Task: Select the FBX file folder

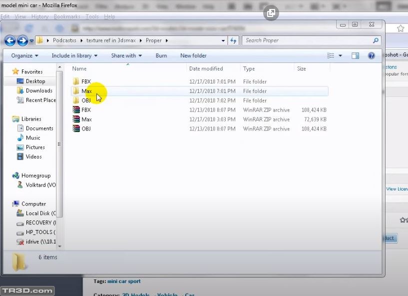Action: (86, 81)
